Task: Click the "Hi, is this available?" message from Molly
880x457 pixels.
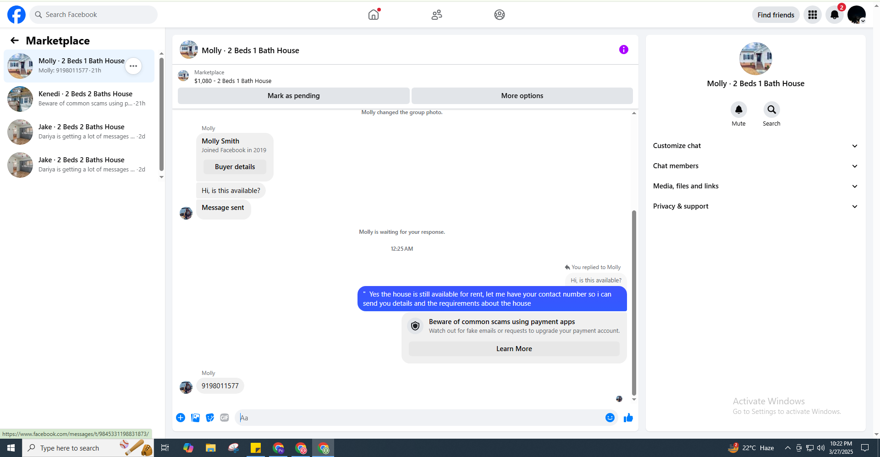Action: pyautogui.click(x=231, y=191)
